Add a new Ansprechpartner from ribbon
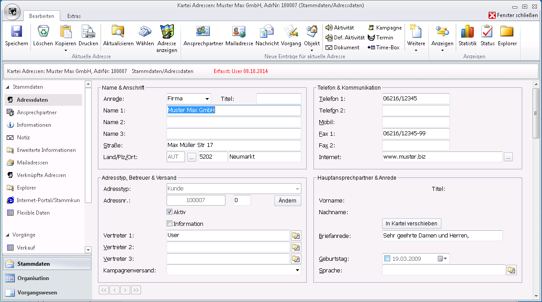The height and width of the screenshot is (302, 542). coord(203,36)
